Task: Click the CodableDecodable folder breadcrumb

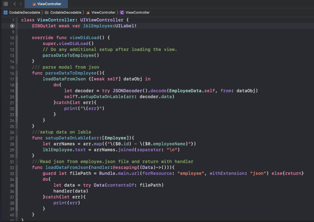Action: (66, 13)
